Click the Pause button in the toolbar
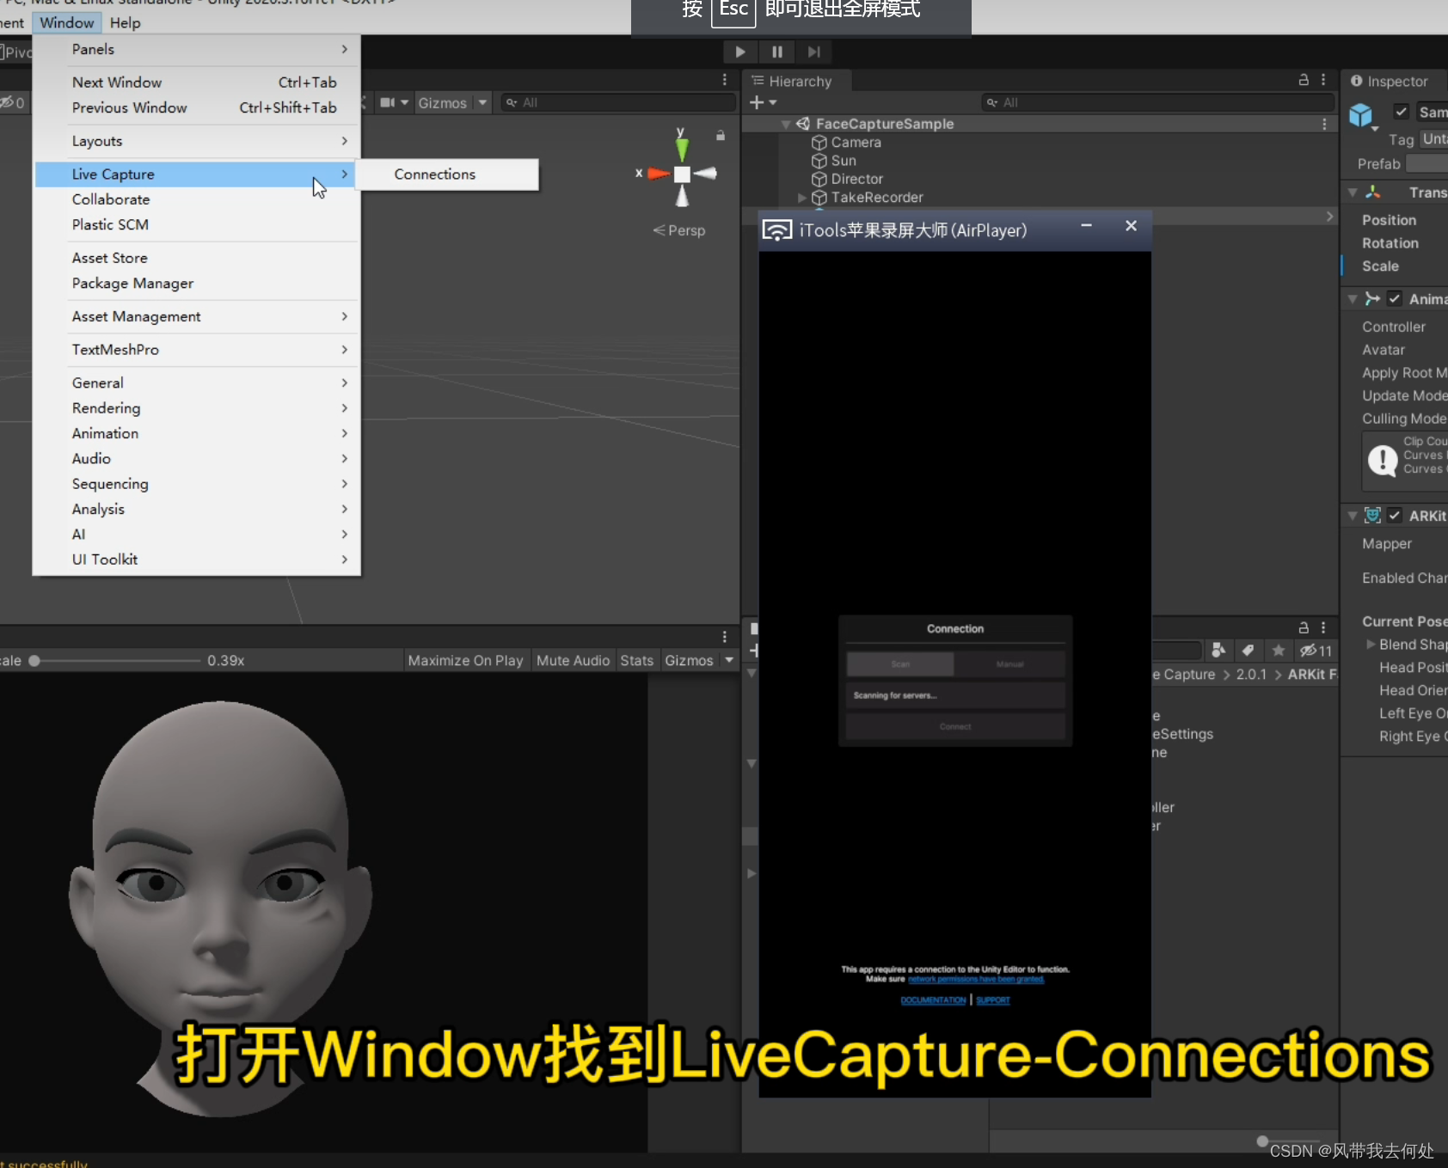This screenshot has height=1168, width=1448. [x=776, y=52]
